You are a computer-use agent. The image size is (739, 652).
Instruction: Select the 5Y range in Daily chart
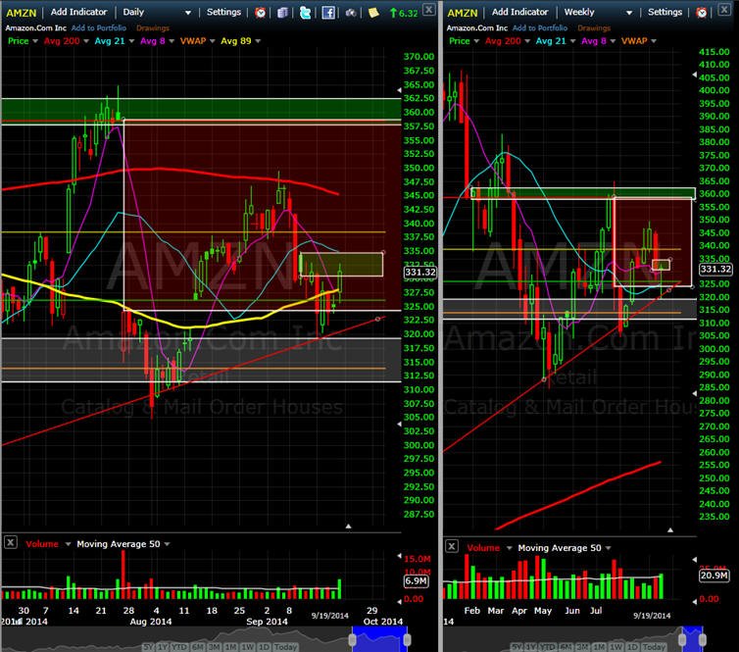click(x=148, y=647)
